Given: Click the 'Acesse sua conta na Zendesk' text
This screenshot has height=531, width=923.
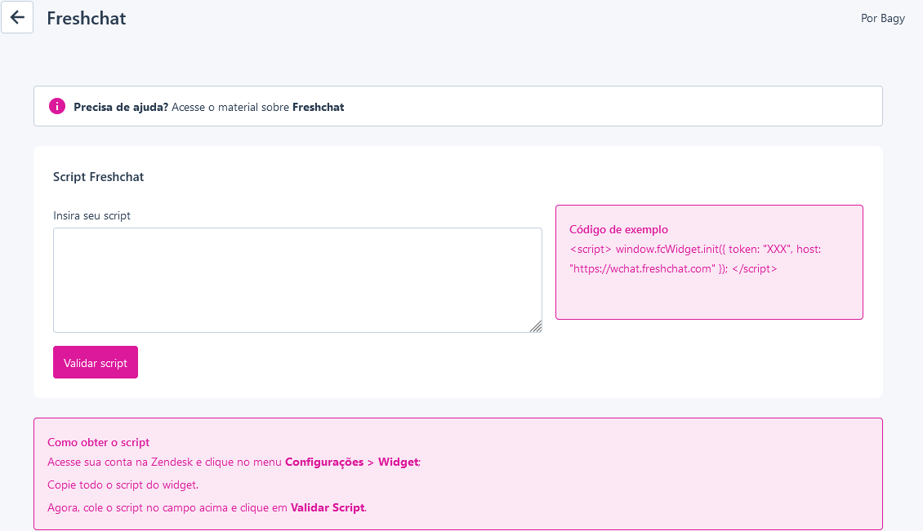Looking at the screenshot, I should point(120,462).
